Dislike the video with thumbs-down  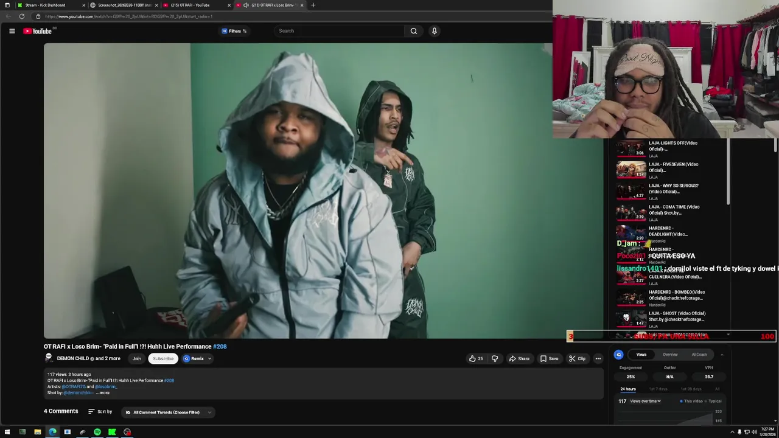click(x=495, y=359)
